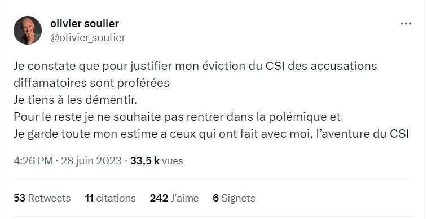
Task: Open the 53 Retweets list
Action: (42, 198)
